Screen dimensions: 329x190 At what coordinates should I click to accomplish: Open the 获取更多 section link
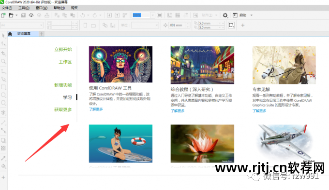(x=63, y=109)
